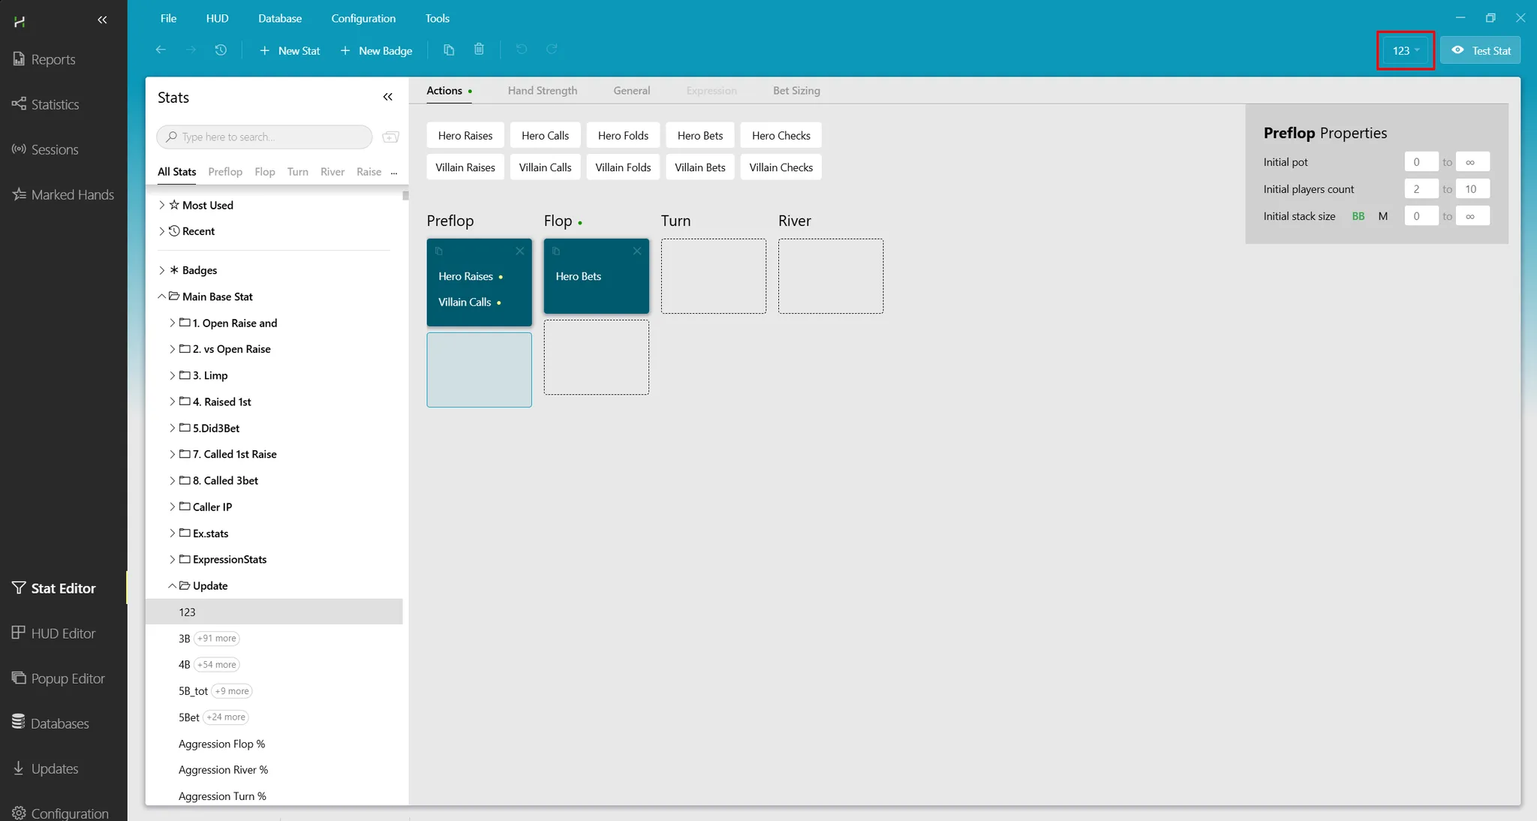Open the HUD Editor section
This screenshot has width=1537, height=821.
(63, 633)
